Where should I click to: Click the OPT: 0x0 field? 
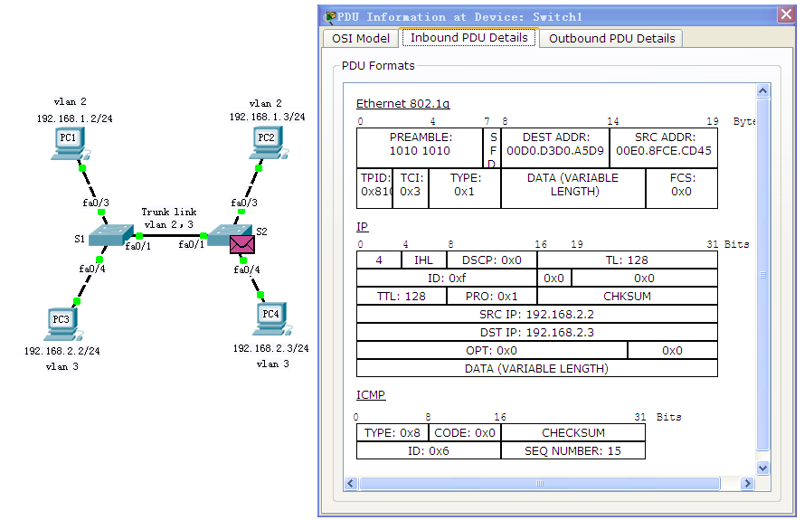(x=492, y=351)
